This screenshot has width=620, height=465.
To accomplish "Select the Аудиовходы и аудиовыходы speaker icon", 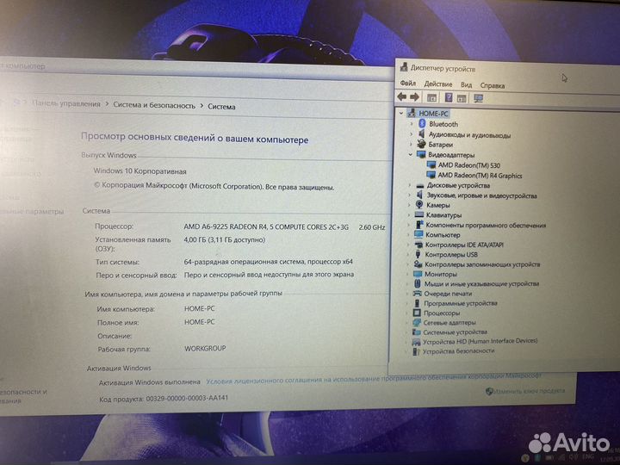I will point(421,133).
